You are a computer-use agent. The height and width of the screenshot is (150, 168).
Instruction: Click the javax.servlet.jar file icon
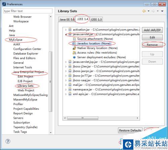(70, 34)
